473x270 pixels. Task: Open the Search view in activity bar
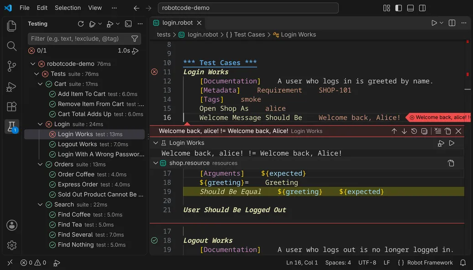[x=11, y=46]
